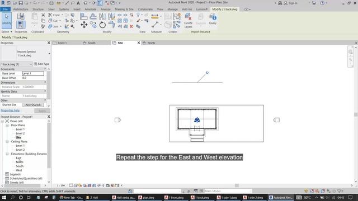Open the Structure ribbon tab
Image resolution: width=358 pixels, height=201 pixels.
38,9
